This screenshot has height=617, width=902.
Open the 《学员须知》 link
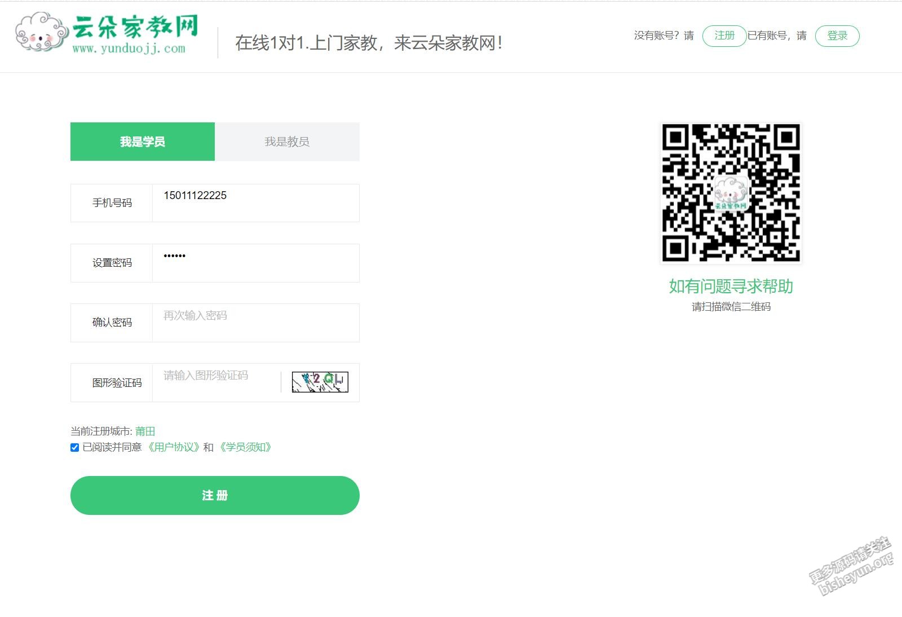click(x=245, y=447)
